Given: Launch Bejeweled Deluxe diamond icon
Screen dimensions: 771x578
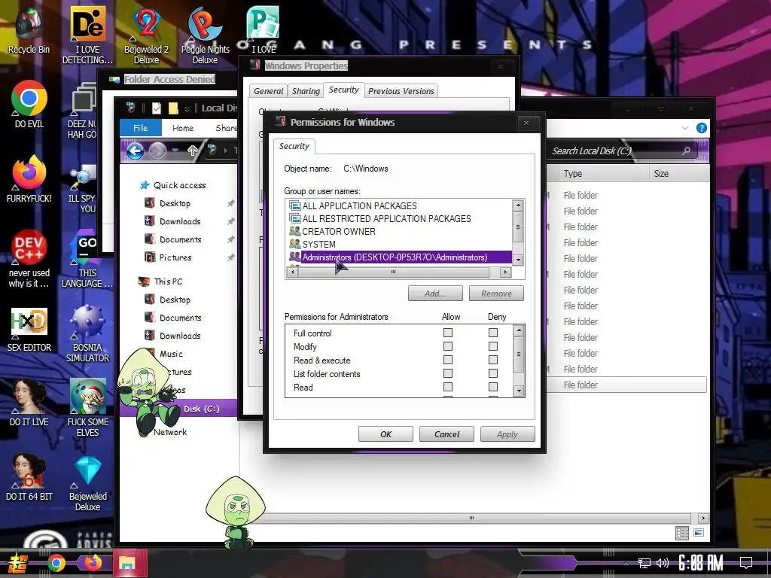Looking at the screenshot, I should click(87, 484).
